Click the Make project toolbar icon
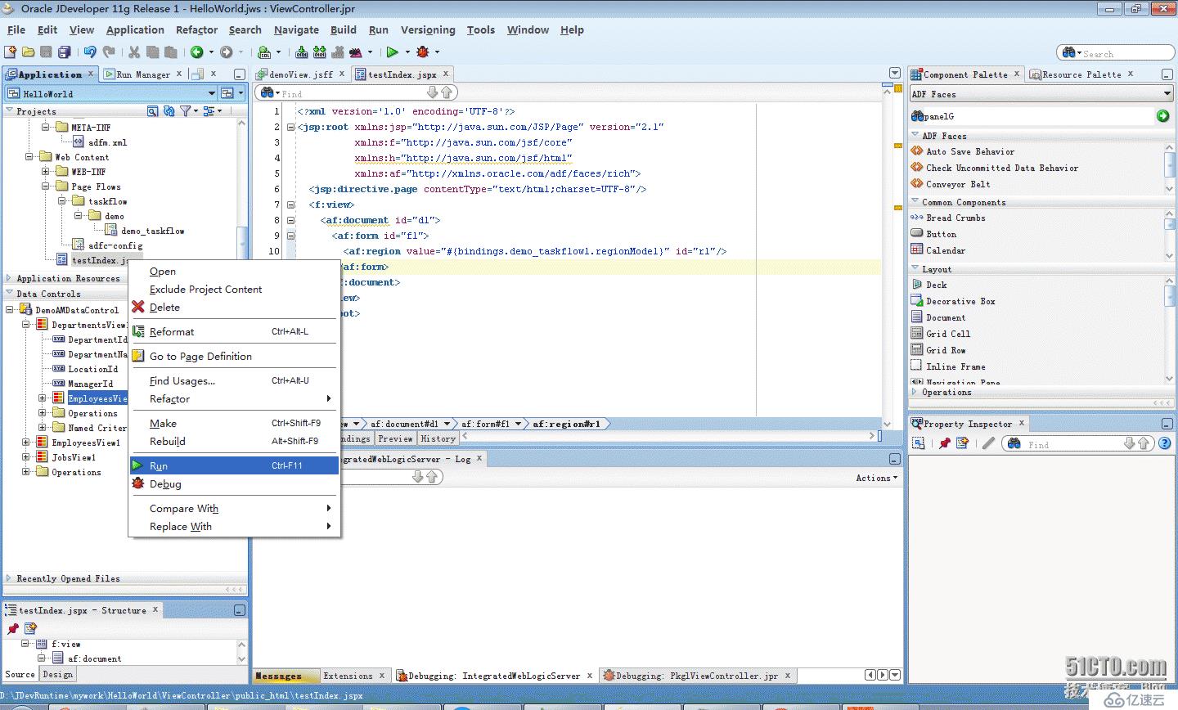 [x=302, y=52]
